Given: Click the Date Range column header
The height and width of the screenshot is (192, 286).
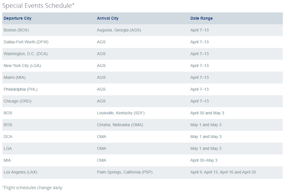Looking at the screenshot, I should click(x=202, y=18).
